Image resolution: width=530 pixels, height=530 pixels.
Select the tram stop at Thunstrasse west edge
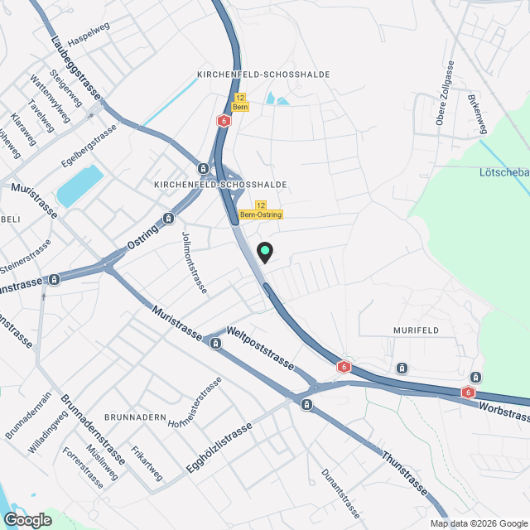[54, 280]
